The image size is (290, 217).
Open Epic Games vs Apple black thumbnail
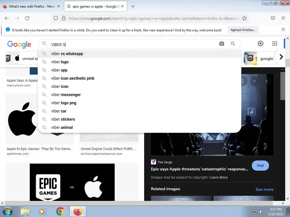point(72,182)
